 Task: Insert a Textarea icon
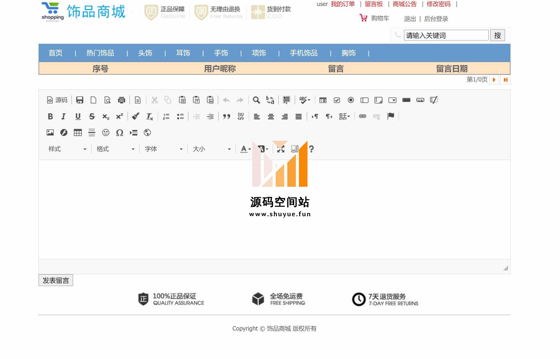tap(379, 100)
